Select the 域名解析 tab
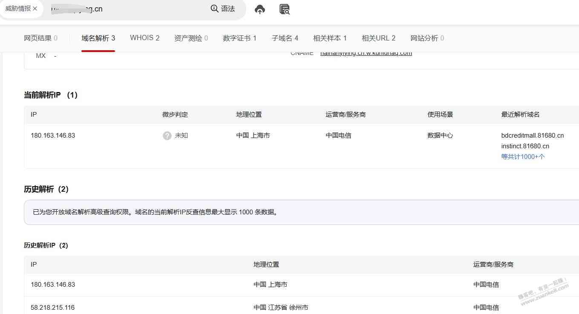The height and width of the screenshot is (314, 579). pyautogui.click(x=98, y=38)
